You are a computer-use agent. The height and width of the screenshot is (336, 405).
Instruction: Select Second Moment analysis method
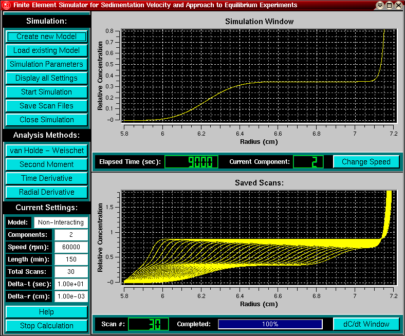tap(46, 164)
